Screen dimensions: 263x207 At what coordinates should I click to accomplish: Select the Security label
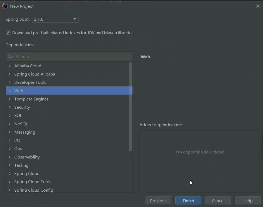(x=22, y=107)
